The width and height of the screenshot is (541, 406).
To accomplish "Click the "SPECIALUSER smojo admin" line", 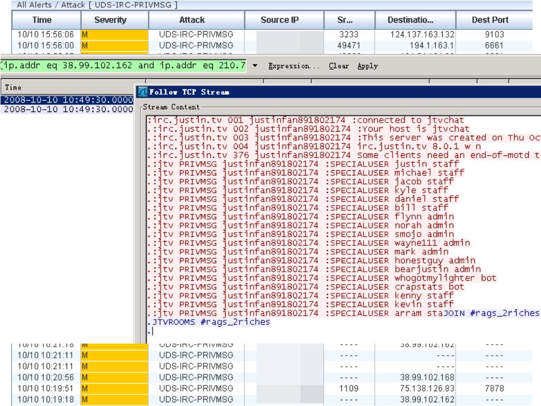I will click(300, 234).
